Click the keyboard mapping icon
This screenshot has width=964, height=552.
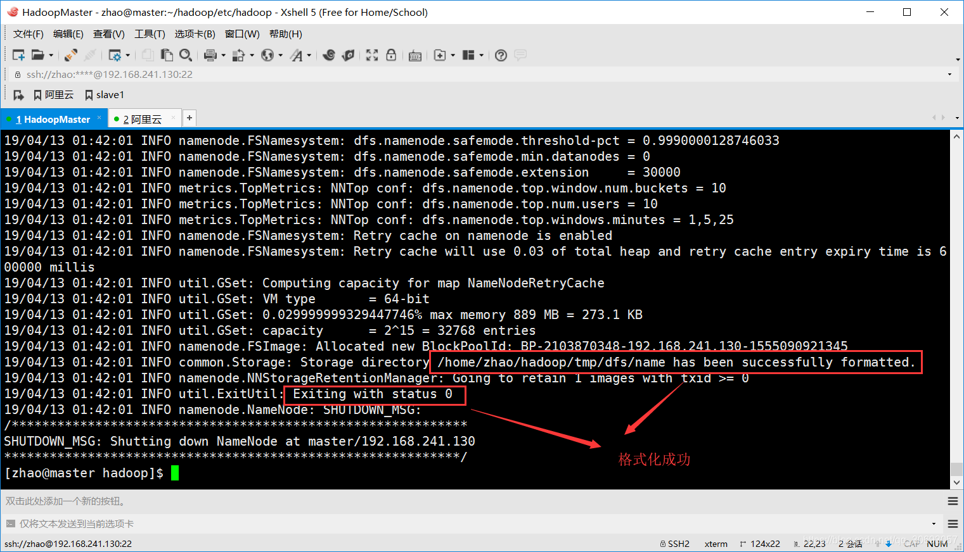(415, 56)
